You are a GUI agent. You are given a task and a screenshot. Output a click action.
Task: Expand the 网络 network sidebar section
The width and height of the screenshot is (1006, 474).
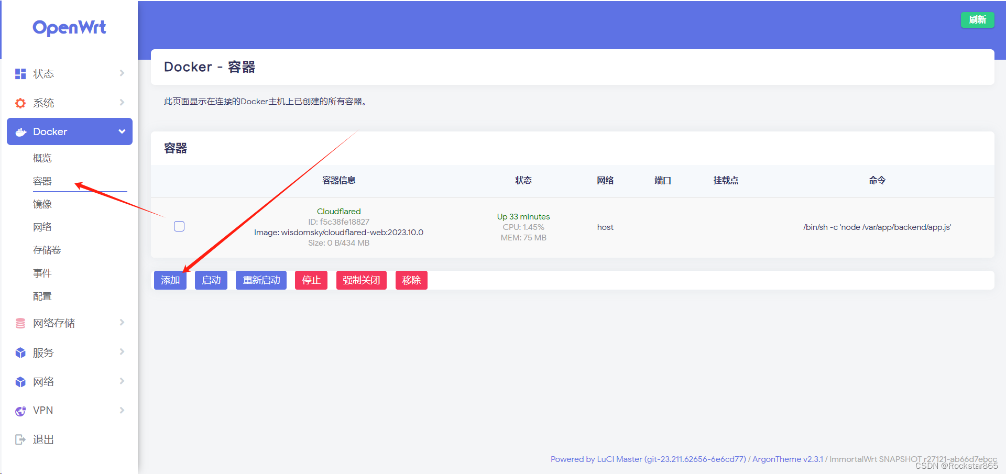tap(121, 381)
